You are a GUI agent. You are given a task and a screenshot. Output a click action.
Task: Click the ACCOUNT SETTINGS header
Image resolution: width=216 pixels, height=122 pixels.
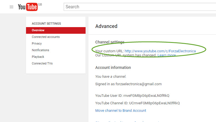click(x=47, y=24)
